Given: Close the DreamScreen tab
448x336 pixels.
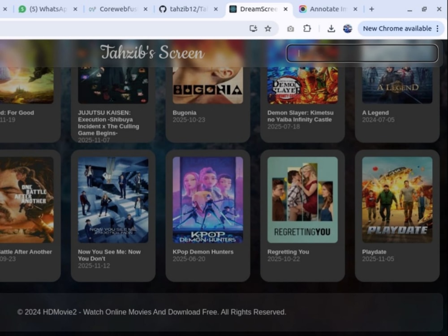Looking at the screenshot, I should (x=285, y=9).
